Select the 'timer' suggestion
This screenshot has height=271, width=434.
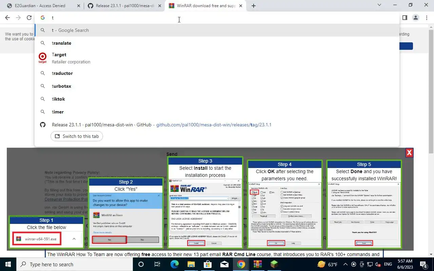click(x=217, y=112)
